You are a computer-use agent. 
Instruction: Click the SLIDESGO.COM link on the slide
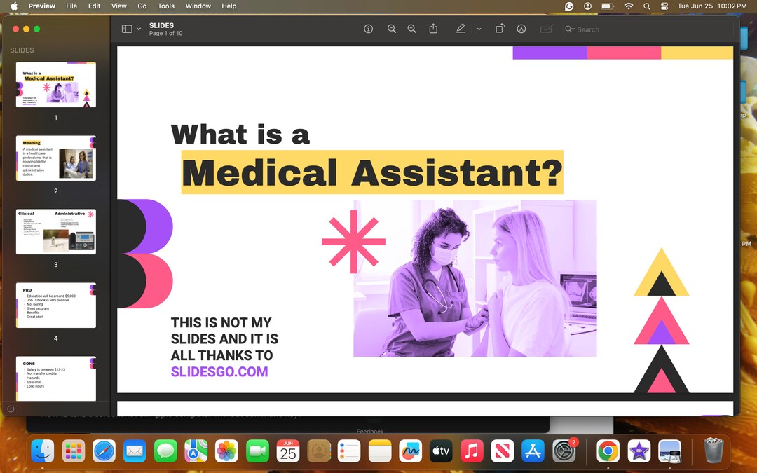click(219, 371)
